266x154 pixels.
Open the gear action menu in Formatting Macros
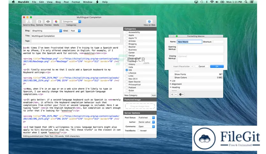[x=181, y=94]
